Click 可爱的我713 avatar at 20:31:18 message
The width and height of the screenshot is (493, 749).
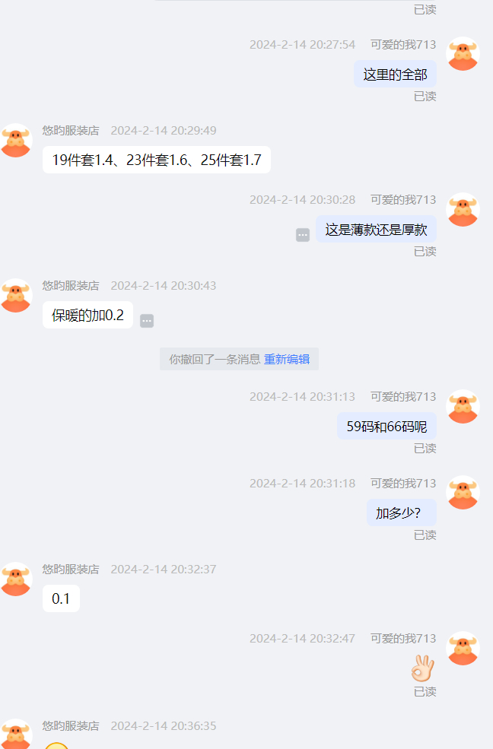coord(463,493)
